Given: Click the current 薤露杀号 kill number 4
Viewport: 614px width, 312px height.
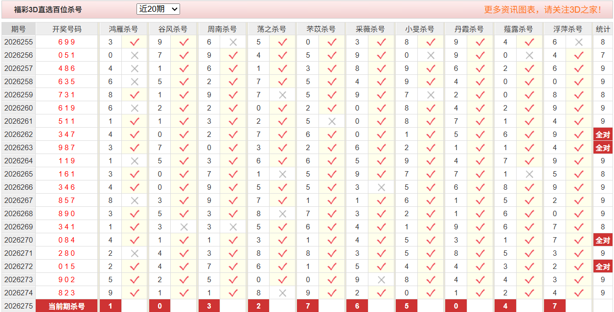Looking at the screenshot, I should (x=505, y=306).
